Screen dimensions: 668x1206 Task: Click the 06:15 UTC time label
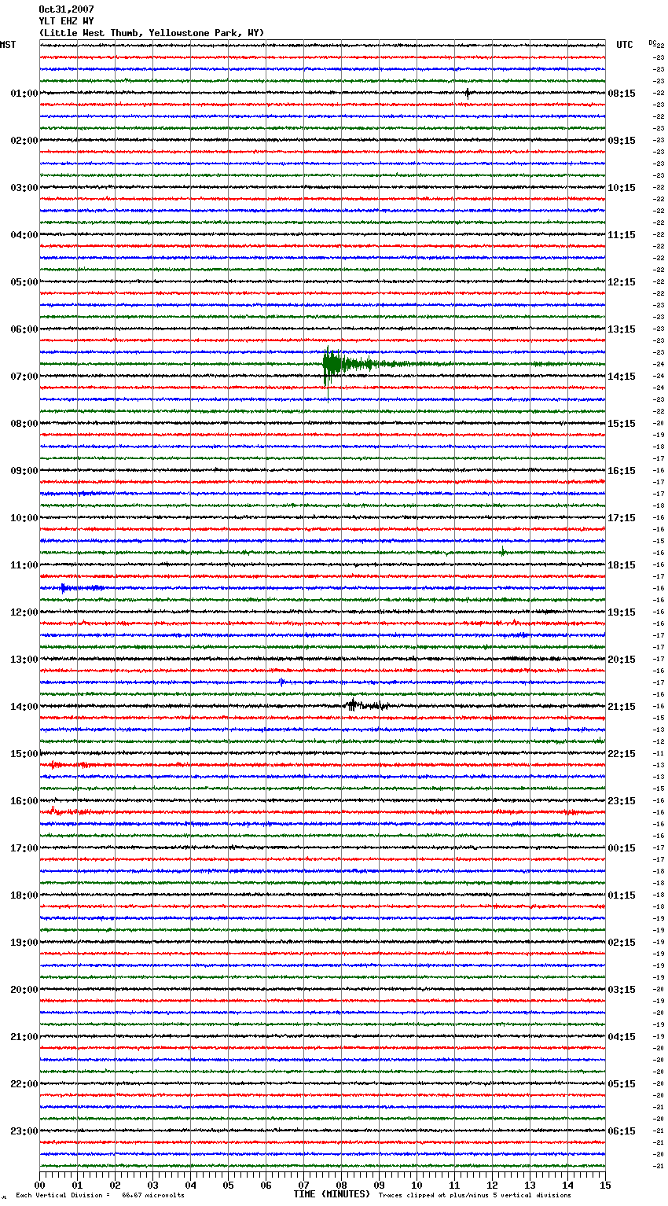[622, 1131]
